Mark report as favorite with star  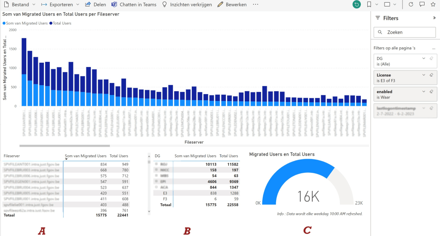click(433, 4)
